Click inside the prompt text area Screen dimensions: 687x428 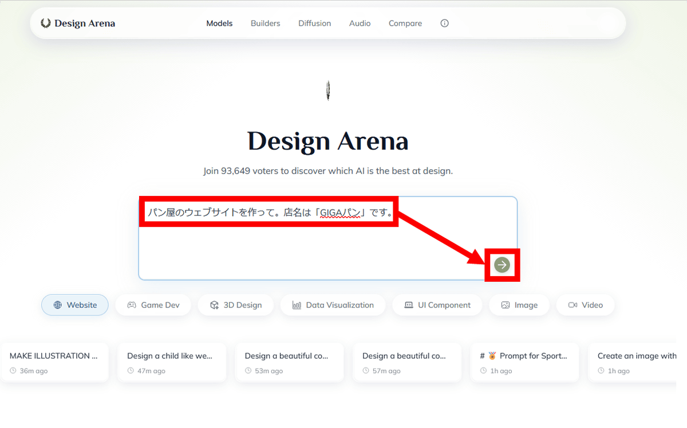pyautogui.click(x=328, y=238)
